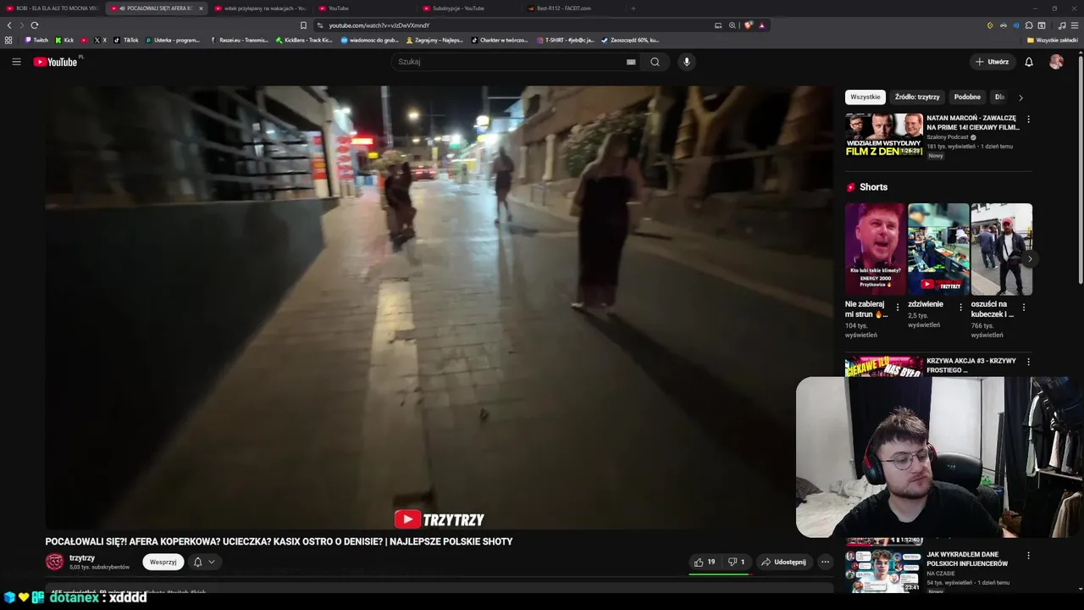Open the notification bell dropdown next to Wesprzyj
1084x610 pixels.
coord(203,562)
